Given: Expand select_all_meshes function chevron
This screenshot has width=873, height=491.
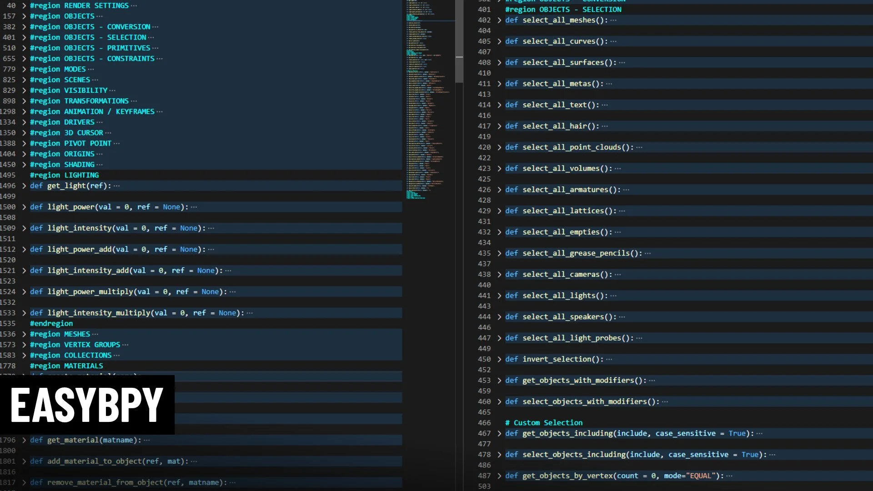Looking at the screenshot, I should pos(499,20).
